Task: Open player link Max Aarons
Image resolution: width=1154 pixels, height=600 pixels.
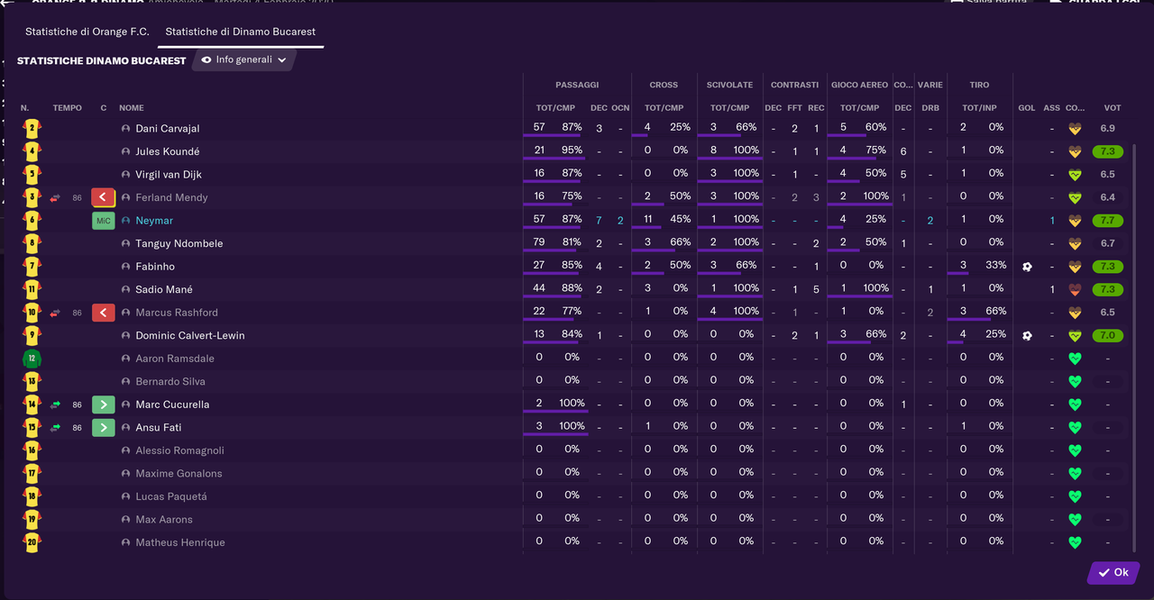Action: 164,519
